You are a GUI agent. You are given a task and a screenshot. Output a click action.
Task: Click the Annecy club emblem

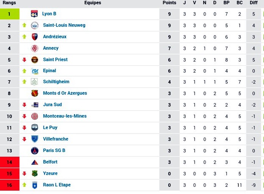(x=34, y=48)
